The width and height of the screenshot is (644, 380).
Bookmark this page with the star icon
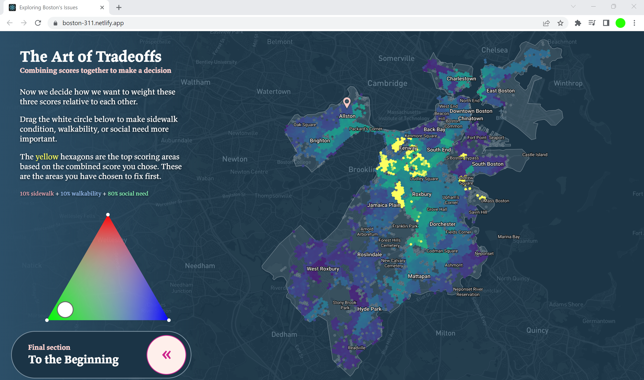point(560,23)
